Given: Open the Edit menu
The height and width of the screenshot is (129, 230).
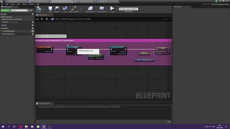Looking at the screenshot, I should point(7,4).
